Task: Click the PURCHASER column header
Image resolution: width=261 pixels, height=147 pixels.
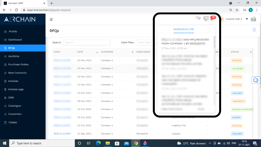Action: pyautogui.click(x=143, y=52)
